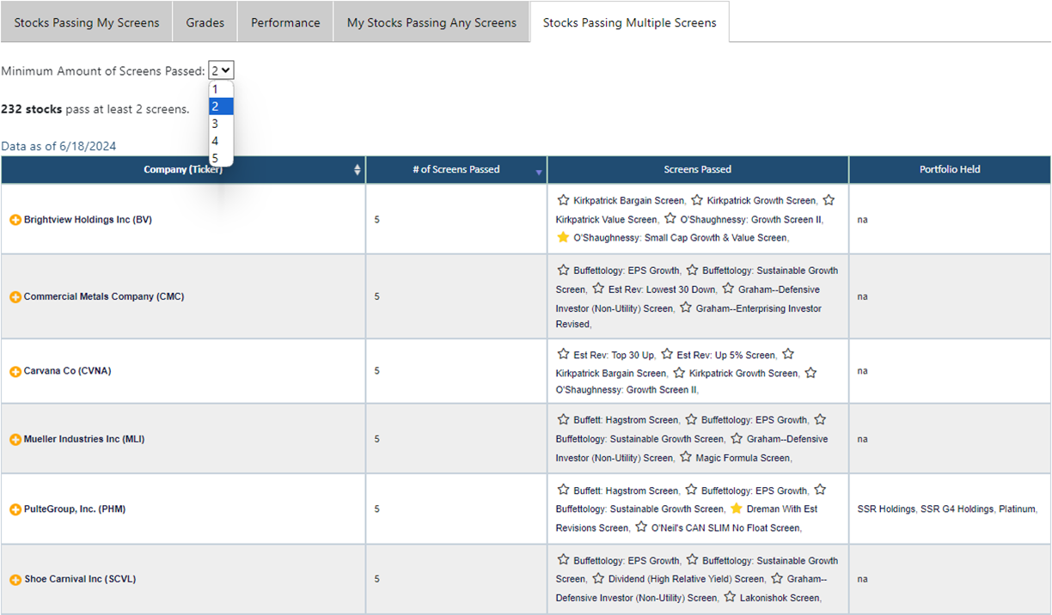Screen dimensions: 1052x615
Task: Click the Screens Passed column header
Action: 698,170
